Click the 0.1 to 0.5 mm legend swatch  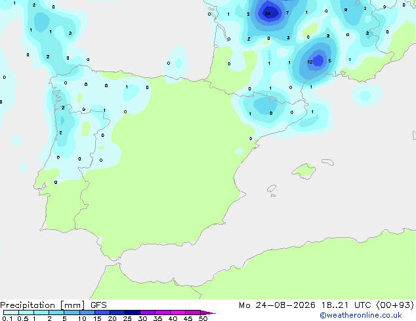[x=11, y=312]
